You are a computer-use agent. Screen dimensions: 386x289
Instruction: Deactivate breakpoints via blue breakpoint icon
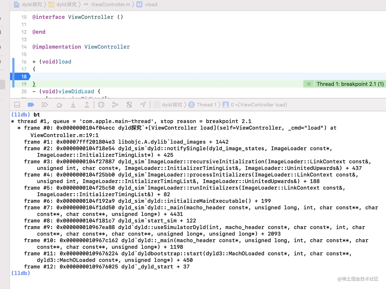tap(31, 105)
